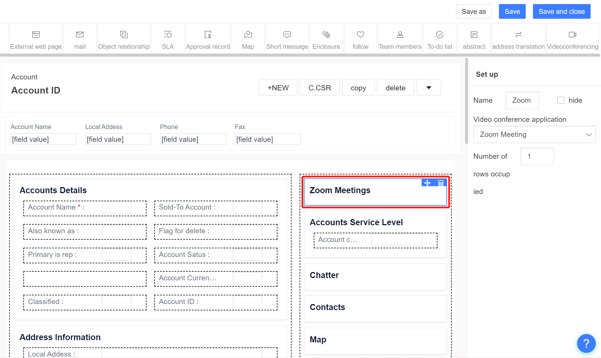Click the blue Save button
Viewport: 601px width, 358px height.
[x=512, y=12]
